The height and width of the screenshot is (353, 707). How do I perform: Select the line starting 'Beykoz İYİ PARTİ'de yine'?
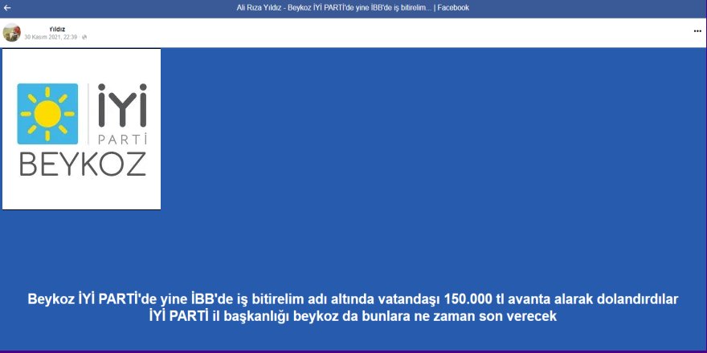353,299
